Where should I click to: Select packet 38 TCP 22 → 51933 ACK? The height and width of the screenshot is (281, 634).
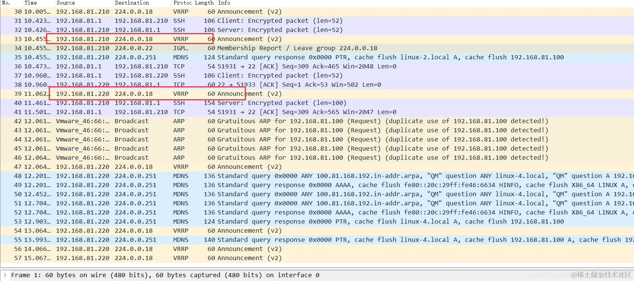(317, 85)
